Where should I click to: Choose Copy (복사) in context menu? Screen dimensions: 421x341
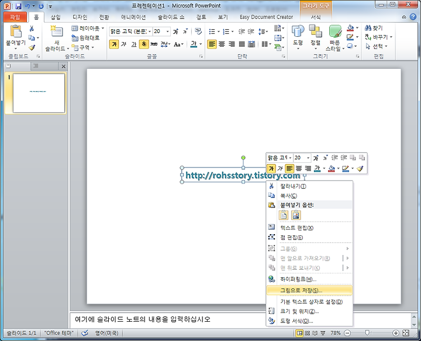click(x=309, y=196)
